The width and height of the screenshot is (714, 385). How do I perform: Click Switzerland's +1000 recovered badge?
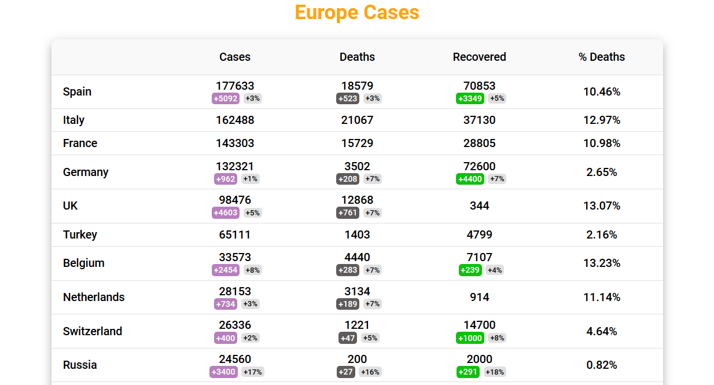(x=470, y=338)
